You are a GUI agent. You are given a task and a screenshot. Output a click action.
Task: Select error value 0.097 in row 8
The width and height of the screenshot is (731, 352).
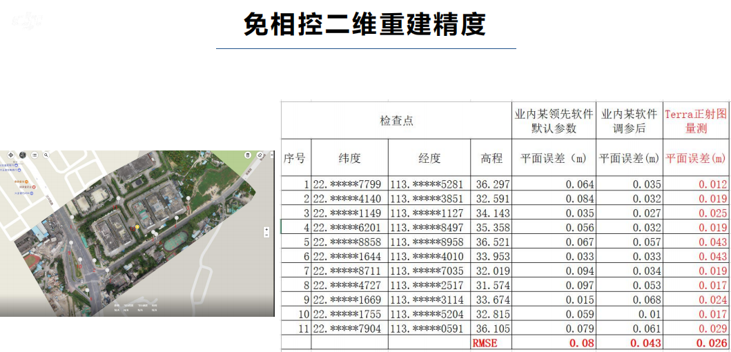pos(554,285)
